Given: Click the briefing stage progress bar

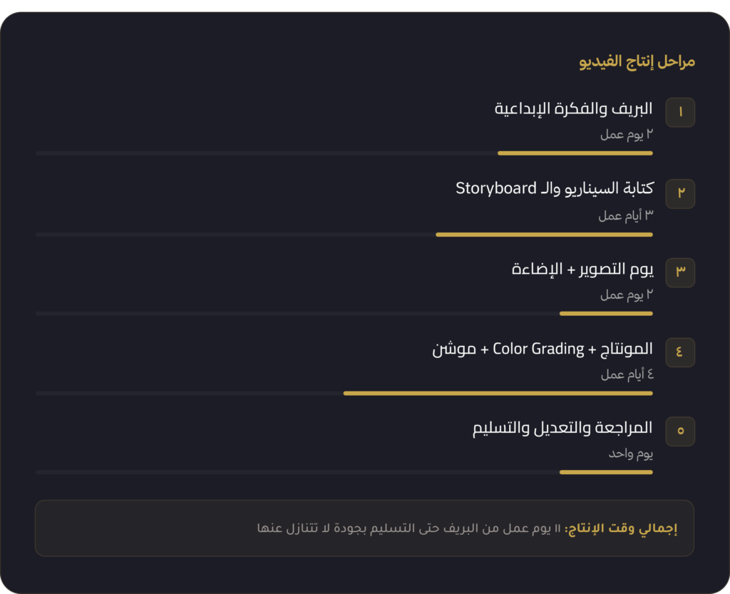Looking at the screenshot, I should [344, 153].
